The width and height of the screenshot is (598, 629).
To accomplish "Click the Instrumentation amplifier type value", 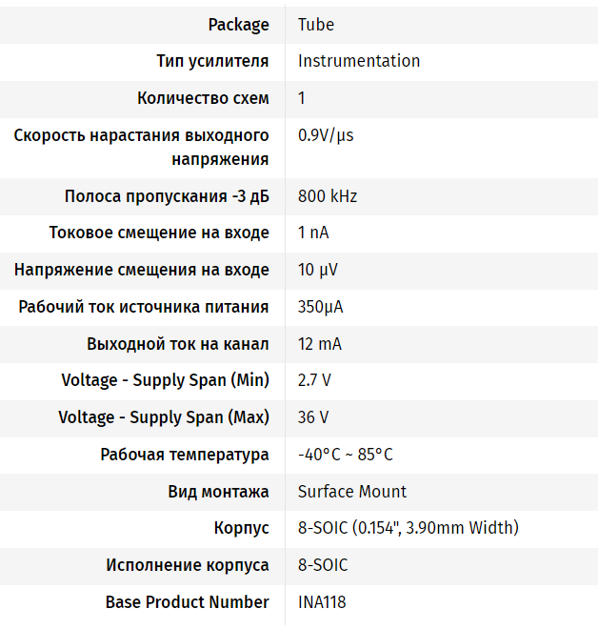I will coord(359,61).
